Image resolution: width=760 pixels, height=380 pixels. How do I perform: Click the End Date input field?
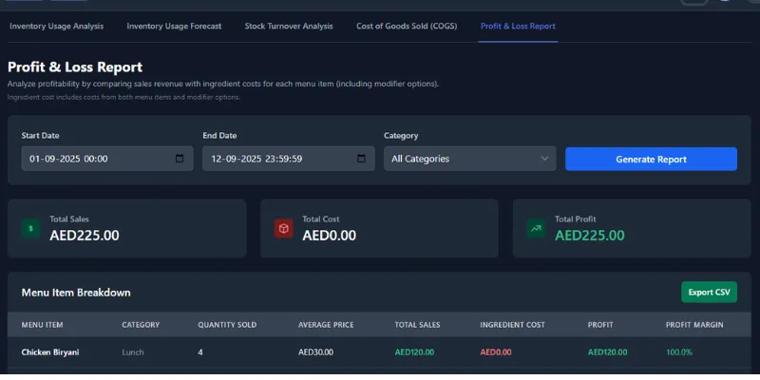coord(275,159)
